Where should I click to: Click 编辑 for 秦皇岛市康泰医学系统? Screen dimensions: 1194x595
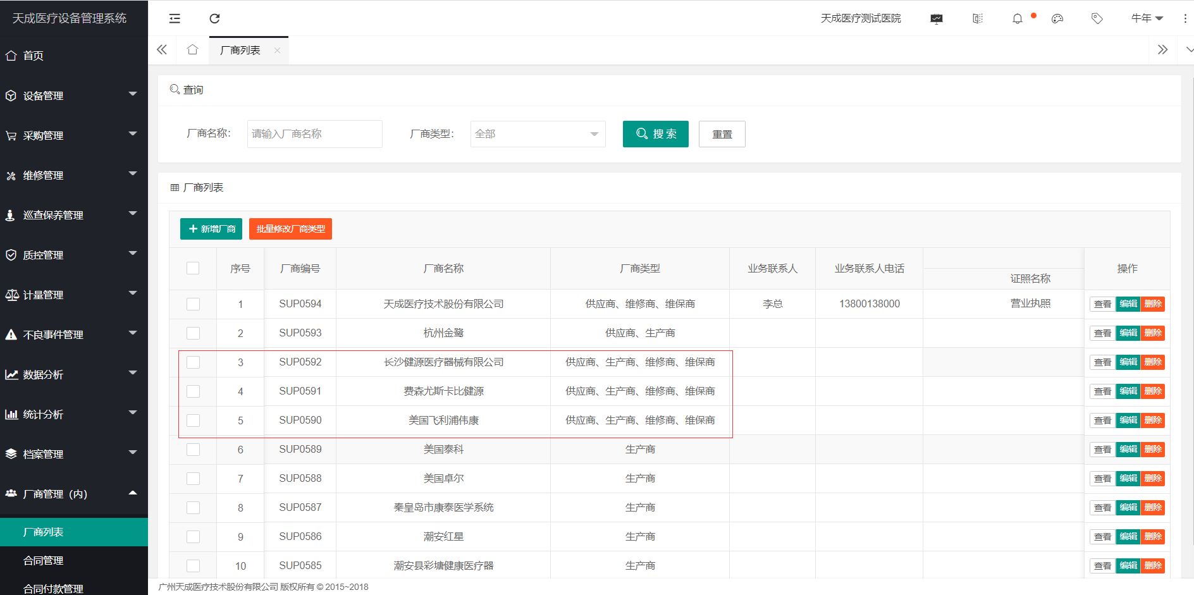click(1128, 508)
